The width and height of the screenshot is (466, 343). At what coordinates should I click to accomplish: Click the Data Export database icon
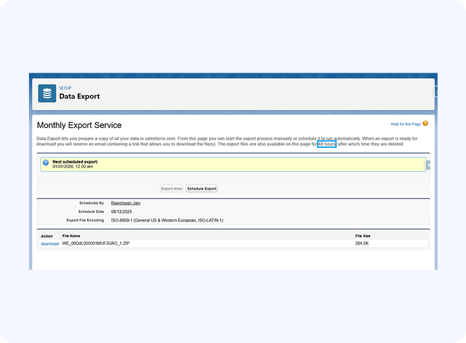point(47,93)
